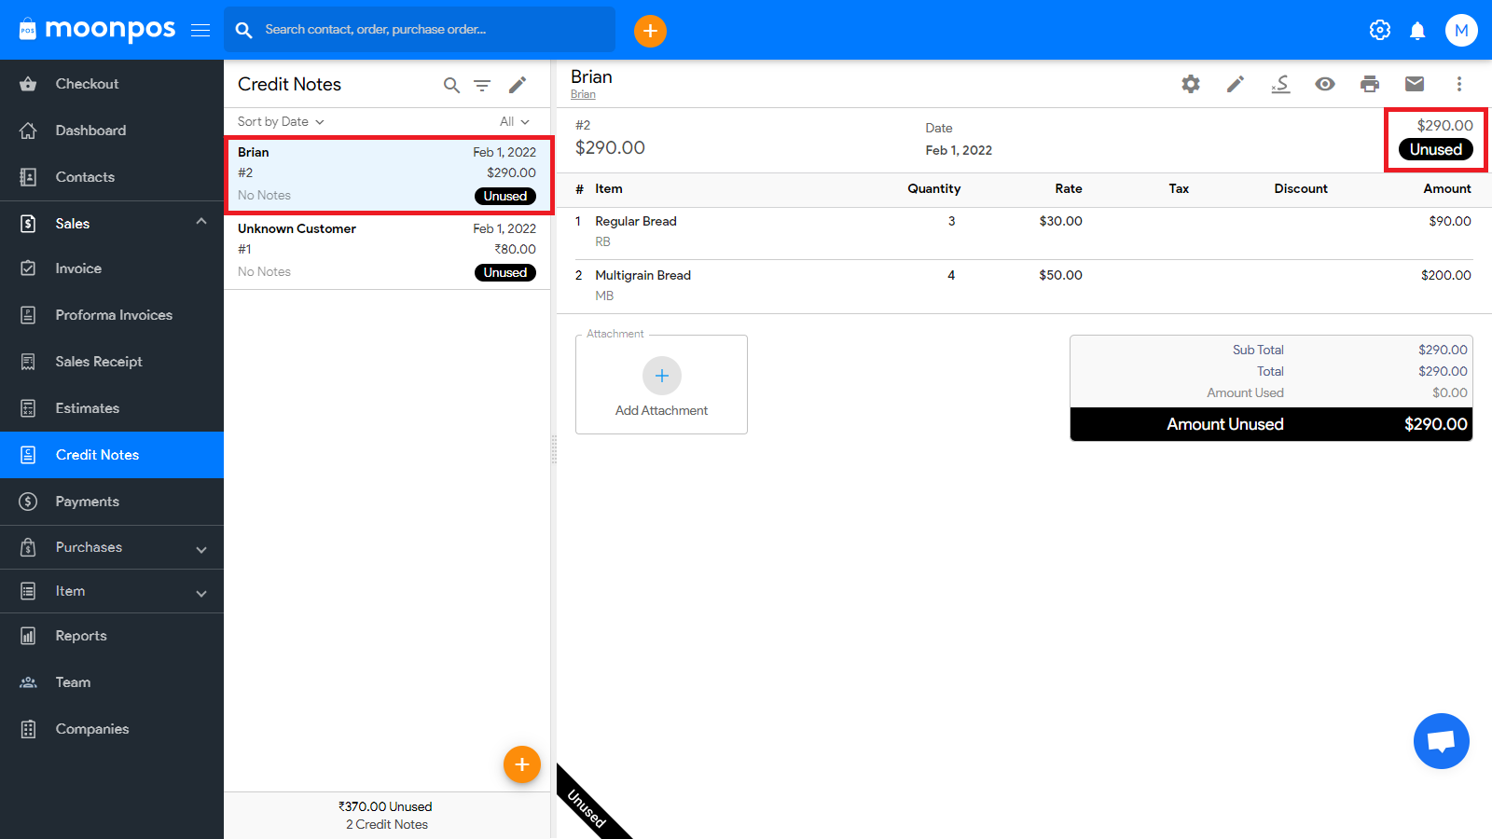Toggle the hamburger sidebar menu
Viewport: 1492px width, 839px height.
click(x=200, y=30)
